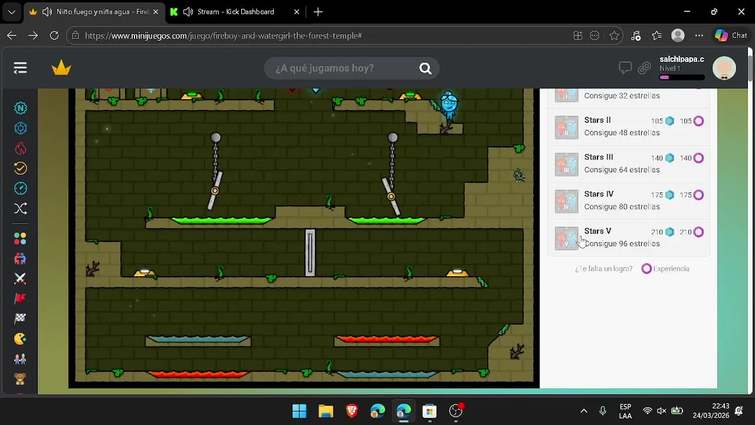Open the browser profile icon
Screen dimensions: 755x425
click(678, 35)
